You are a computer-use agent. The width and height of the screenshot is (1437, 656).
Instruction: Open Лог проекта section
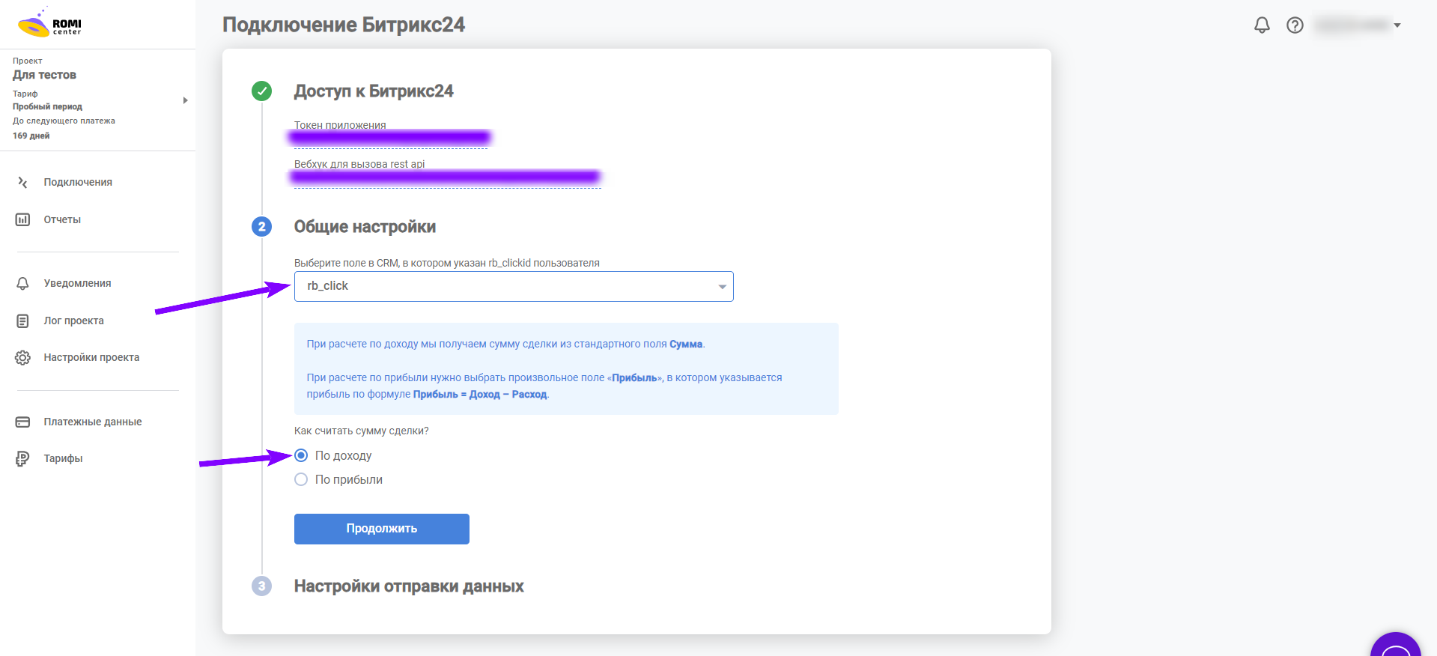(x=73, y=321)
